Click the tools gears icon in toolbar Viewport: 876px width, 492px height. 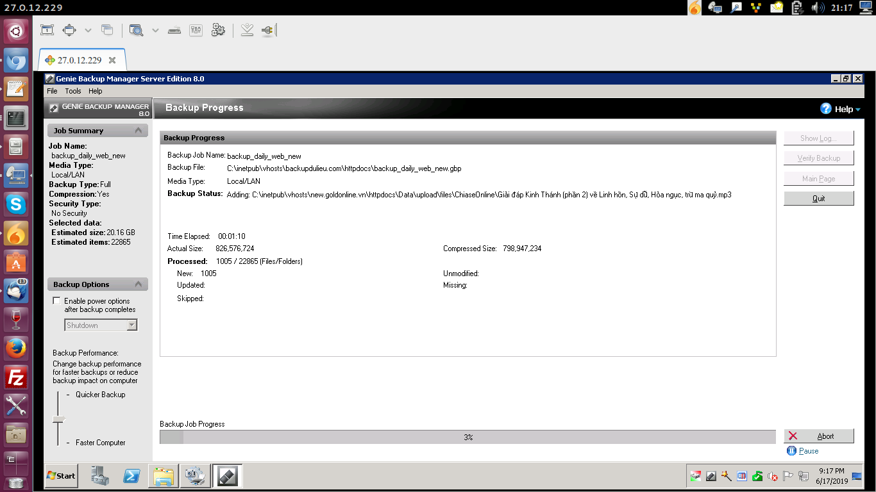pyautogui.click(x=218, y=30)
